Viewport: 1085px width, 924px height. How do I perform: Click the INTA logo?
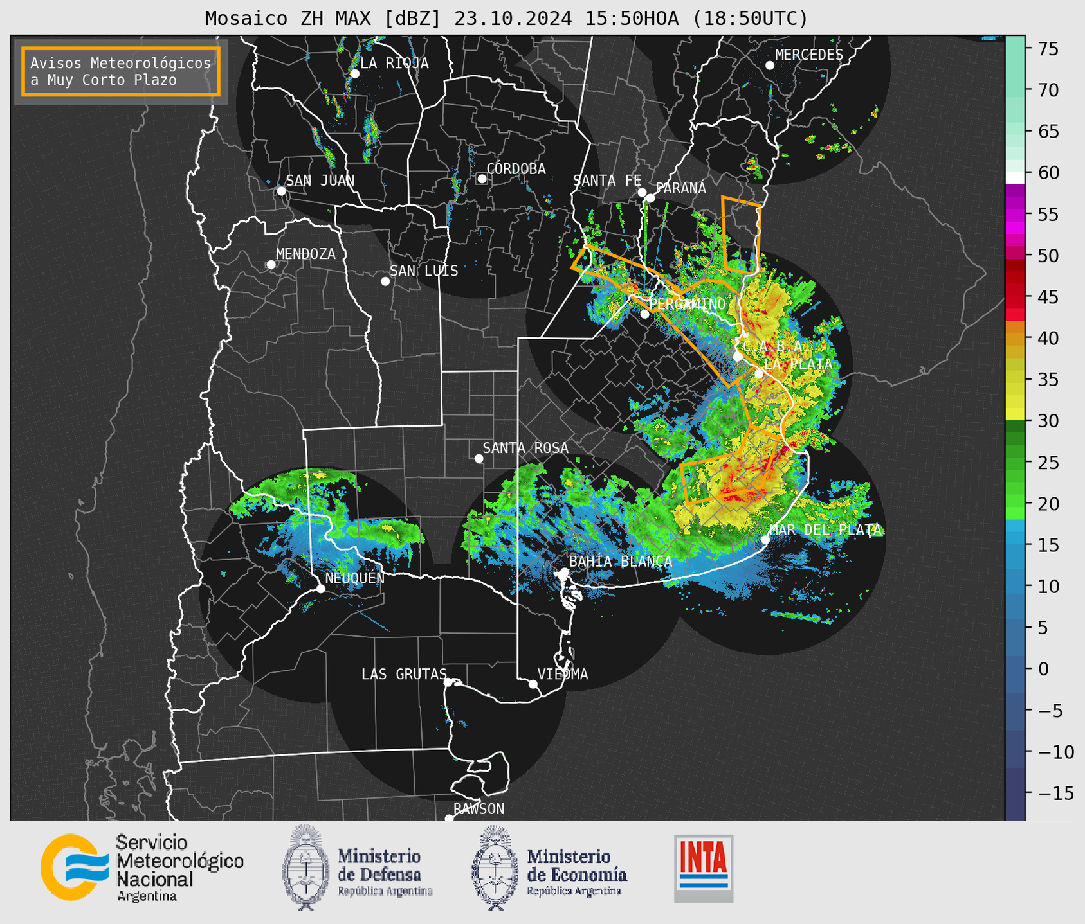pyautogui.click(x=704, y=868)
